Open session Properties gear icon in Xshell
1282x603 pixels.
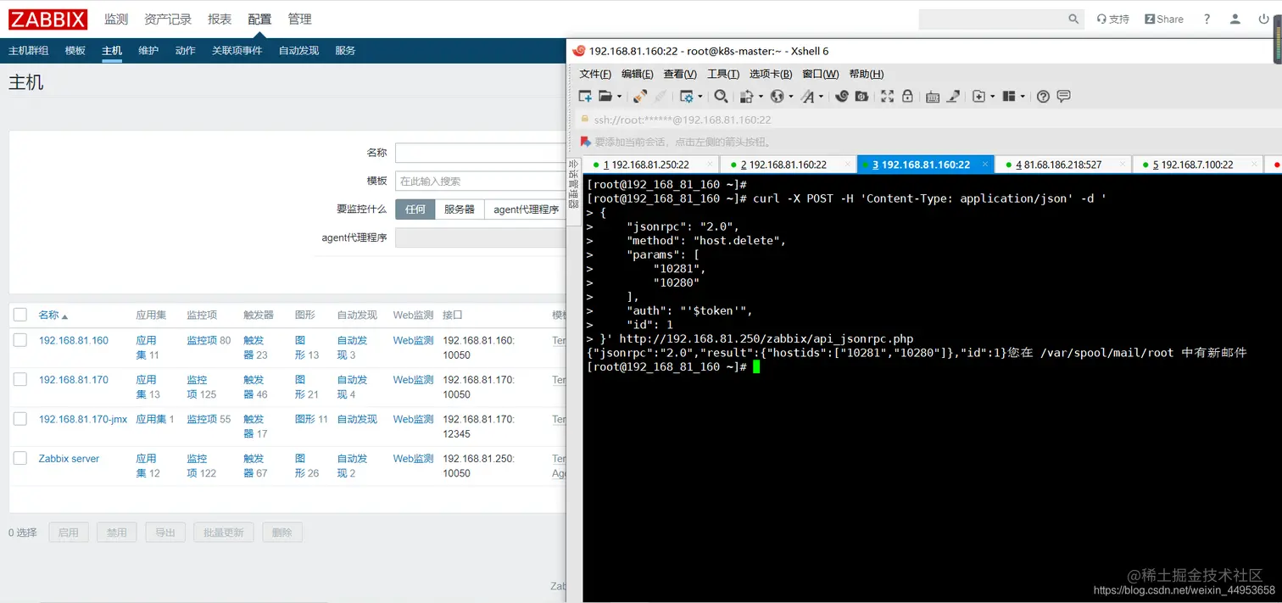(x=687, y=97)
